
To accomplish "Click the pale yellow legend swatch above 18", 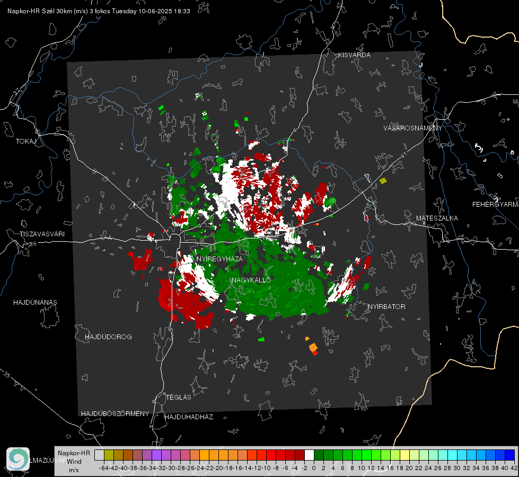I will [x=405, y=455].
